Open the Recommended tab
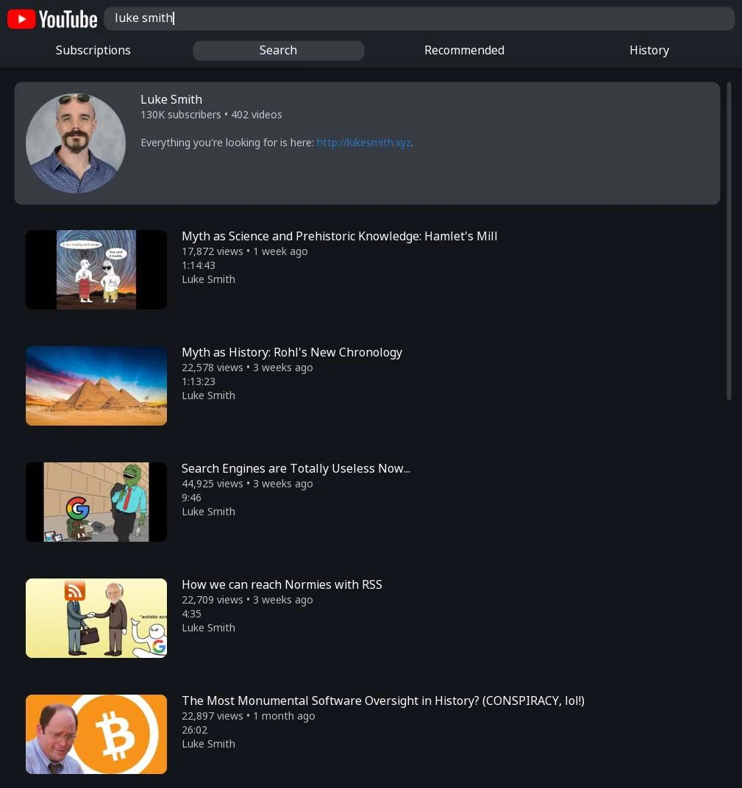The image size is (742, 788). click(x=464, y=50)
